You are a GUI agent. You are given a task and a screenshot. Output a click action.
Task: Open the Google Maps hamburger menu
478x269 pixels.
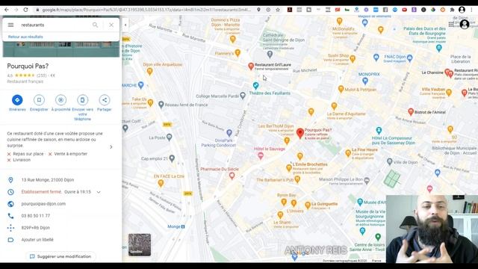pyautogui.click(x=10, y=25)
